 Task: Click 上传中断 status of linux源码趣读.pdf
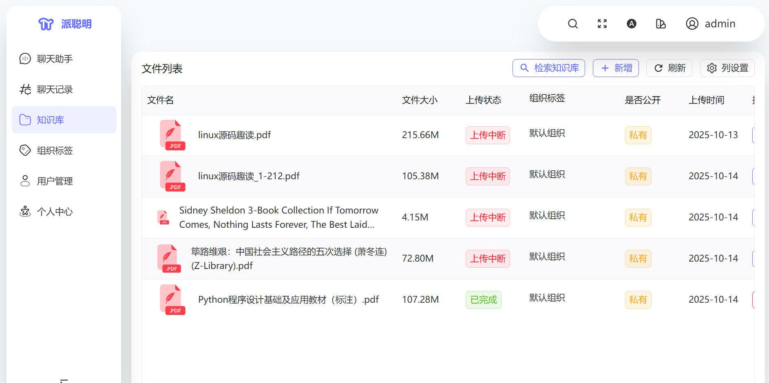488,135
